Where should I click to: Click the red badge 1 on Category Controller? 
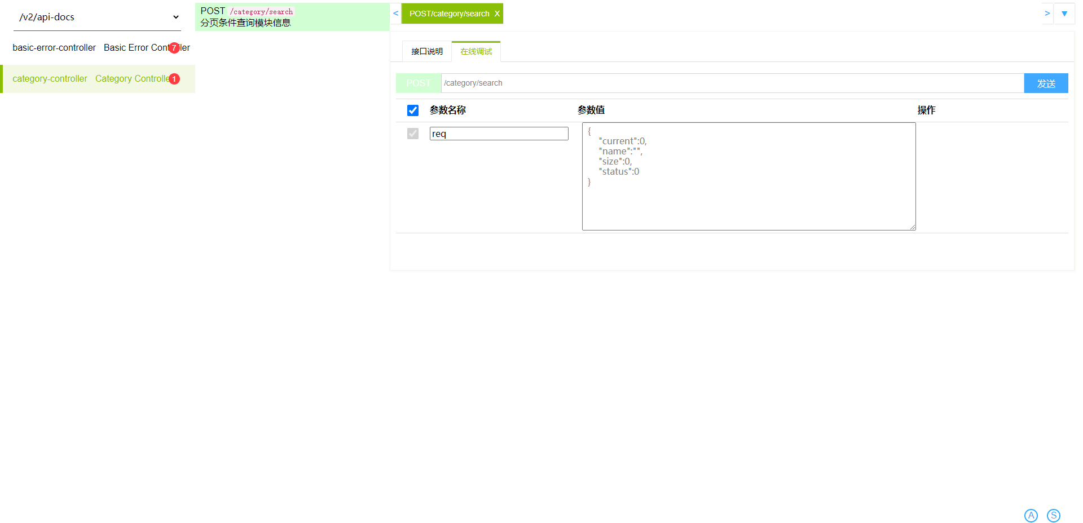point(174,79)
